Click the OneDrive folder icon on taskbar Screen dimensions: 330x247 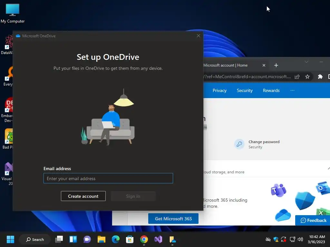click(x=172, y=239)
